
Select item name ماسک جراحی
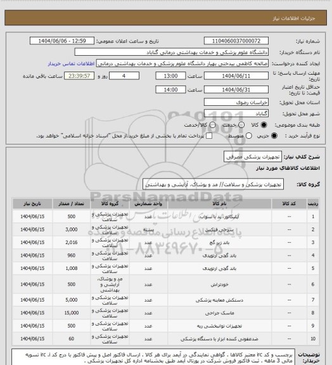point(220,313)
